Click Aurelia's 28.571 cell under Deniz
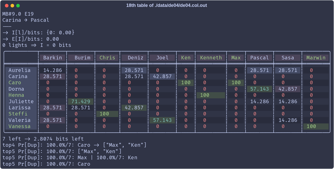 click(x=134, y=70)
